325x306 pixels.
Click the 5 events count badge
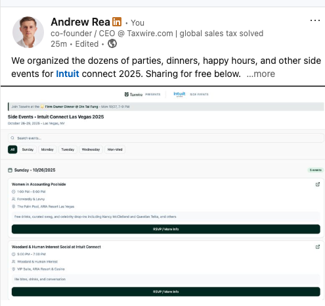point(315,170)
